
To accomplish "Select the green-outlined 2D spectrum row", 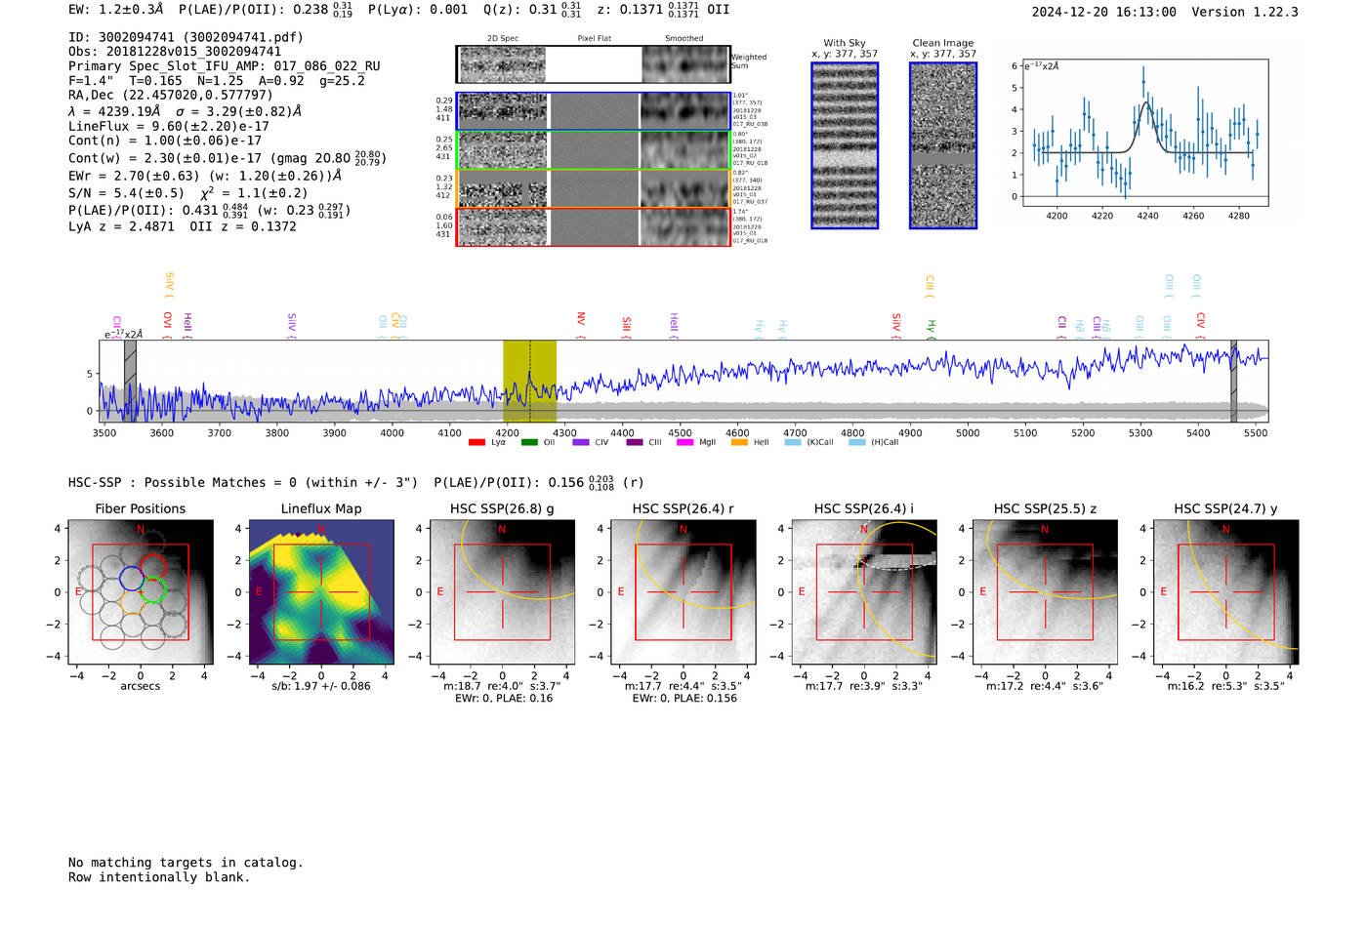I will [x=594, y=150].
